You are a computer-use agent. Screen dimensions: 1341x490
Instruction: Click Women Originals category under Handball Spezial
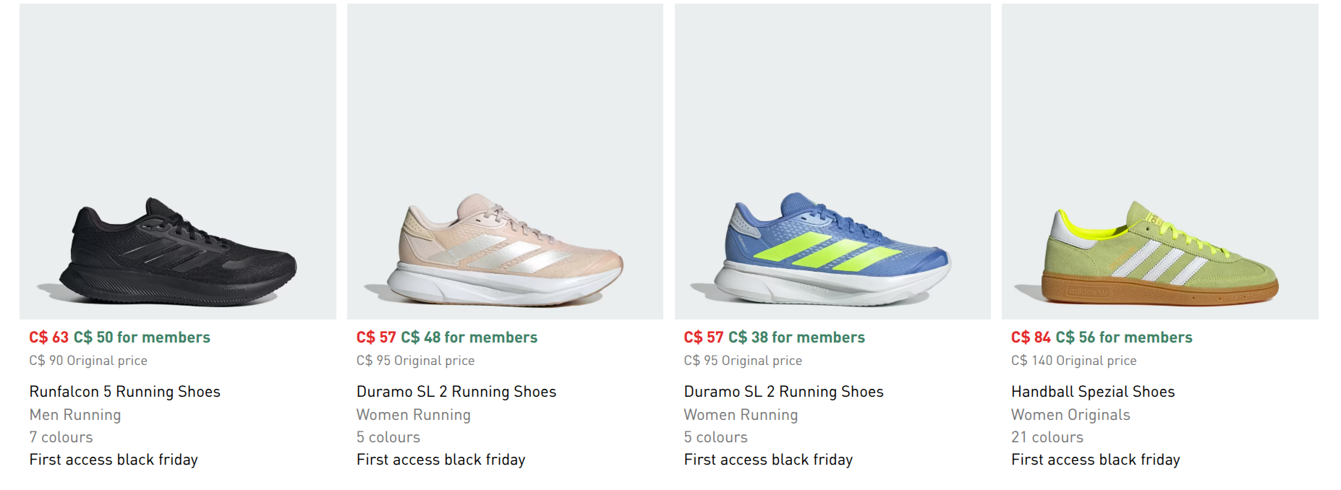tap(1070, 414)
